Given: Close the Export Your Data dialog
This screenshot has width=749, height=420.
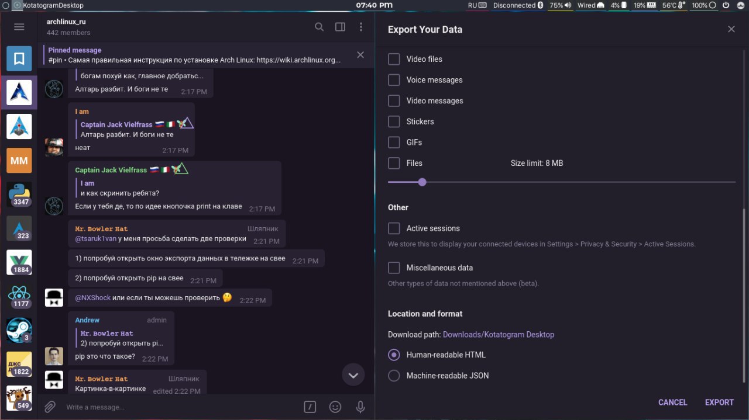Looking at the screenshot, I should (x=731, y=29).
